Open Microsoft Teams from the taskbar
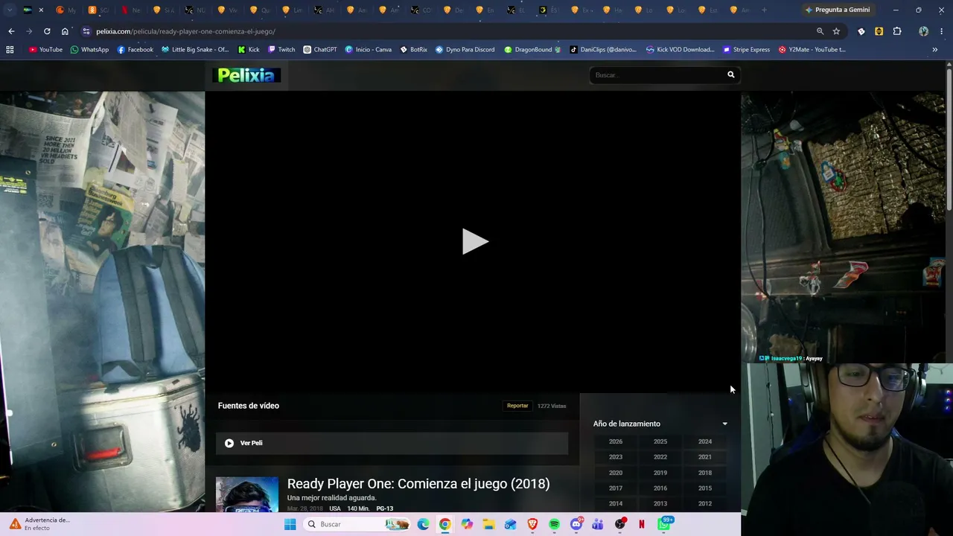This screenshot has height=536, width=953. tap(598, 524)
